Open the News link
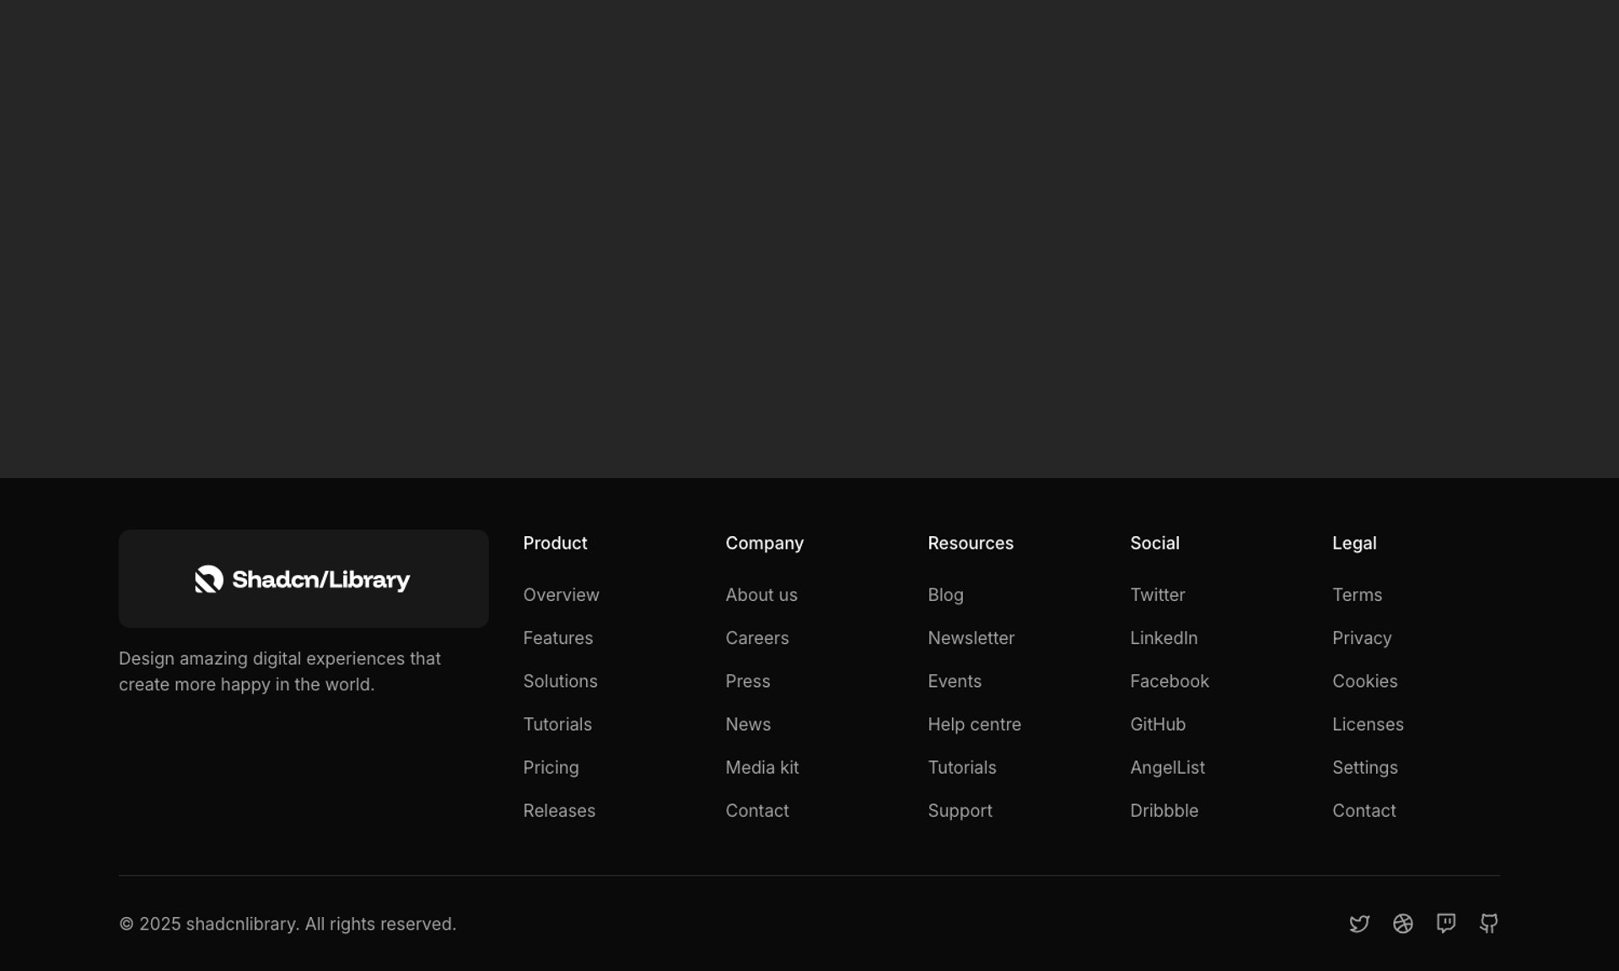This screenshot has width=1619, height=971. coord(748,724)
